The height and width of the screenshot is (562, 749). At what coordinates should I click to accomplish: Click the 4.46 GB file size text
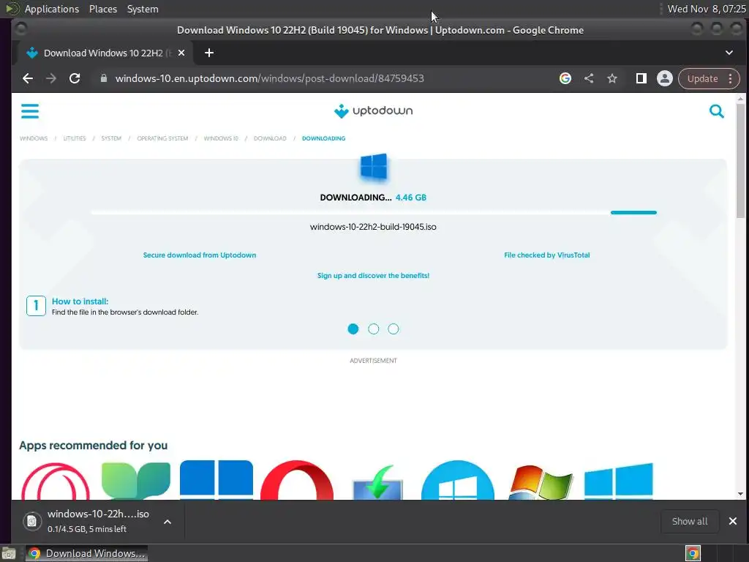point(411,198)
